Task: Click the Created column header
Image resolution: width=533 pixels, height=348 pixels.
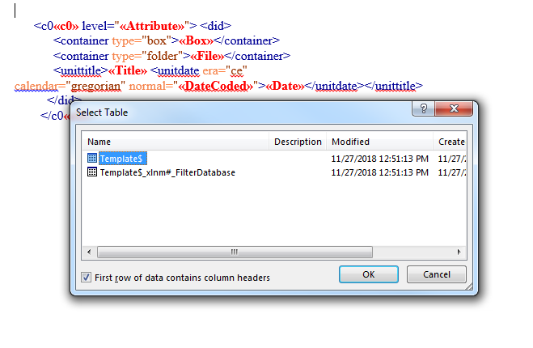Action: [x=451, y=142]
